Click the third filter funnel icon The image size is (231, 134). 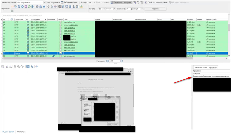pyautogui.click(x=142, y=2)
